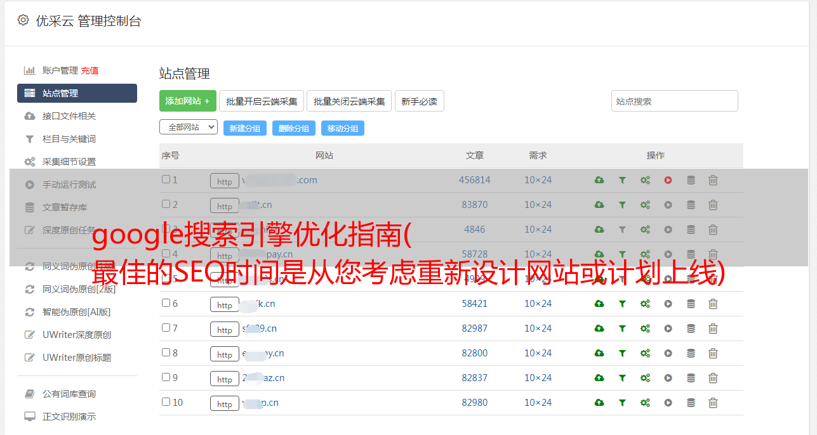Click 批量开启云端采集 button
817x435 pixels.
(x=262, y=101)
